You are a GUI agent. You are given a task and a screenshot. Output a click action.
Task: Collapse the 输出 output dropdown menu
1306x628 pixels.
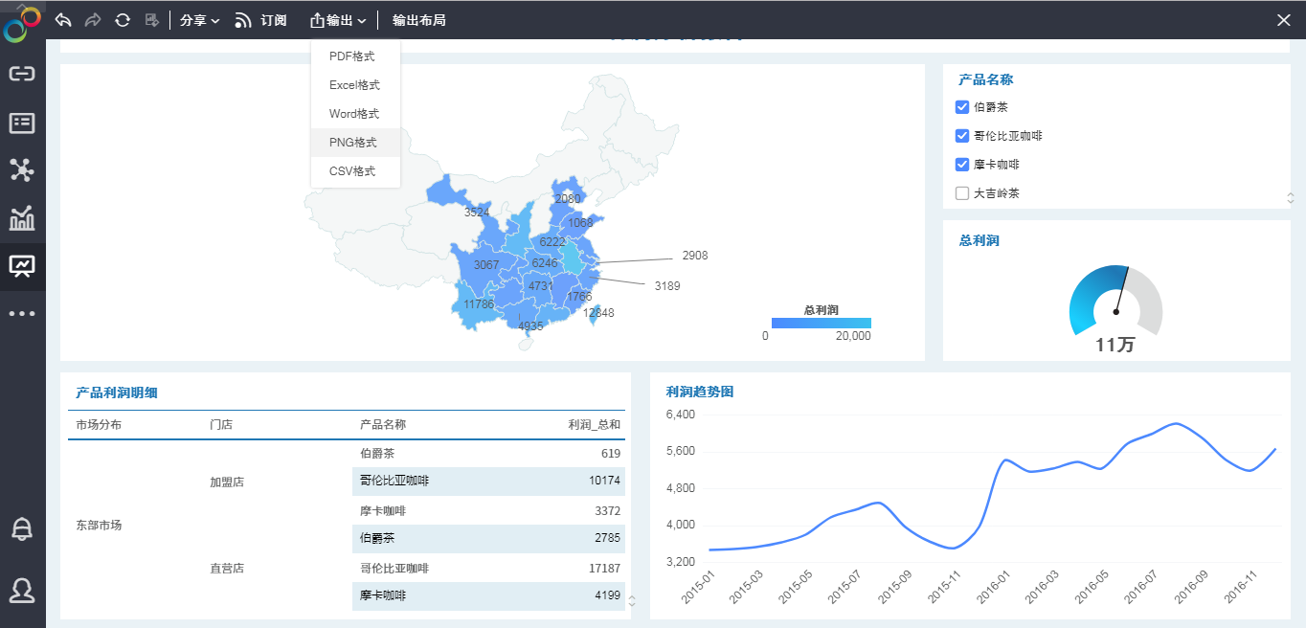pos(337,19)
